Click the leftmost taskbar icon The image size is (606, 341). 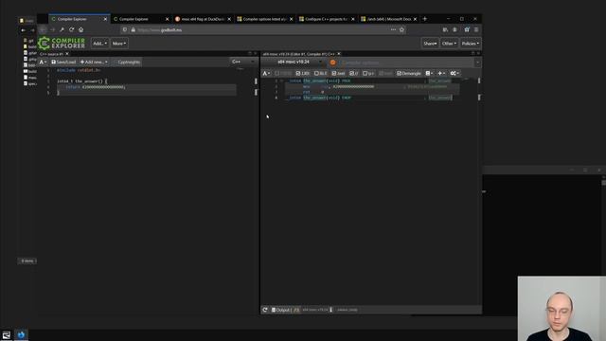click(7, 334)
